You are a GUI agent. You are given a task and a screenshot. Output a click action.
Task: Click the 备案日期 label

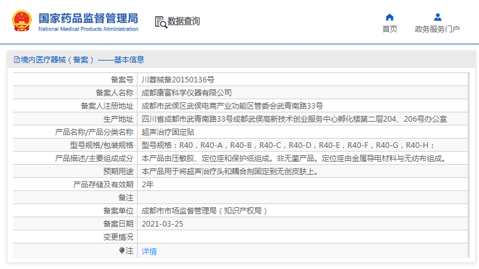119,224
